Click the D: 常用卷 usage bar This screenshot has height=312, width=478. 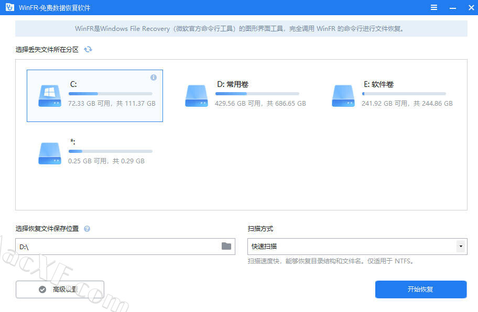coord(257,94)
